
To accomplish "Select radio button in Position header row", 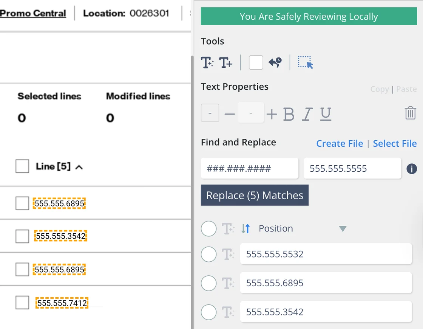I will [208, 228].
